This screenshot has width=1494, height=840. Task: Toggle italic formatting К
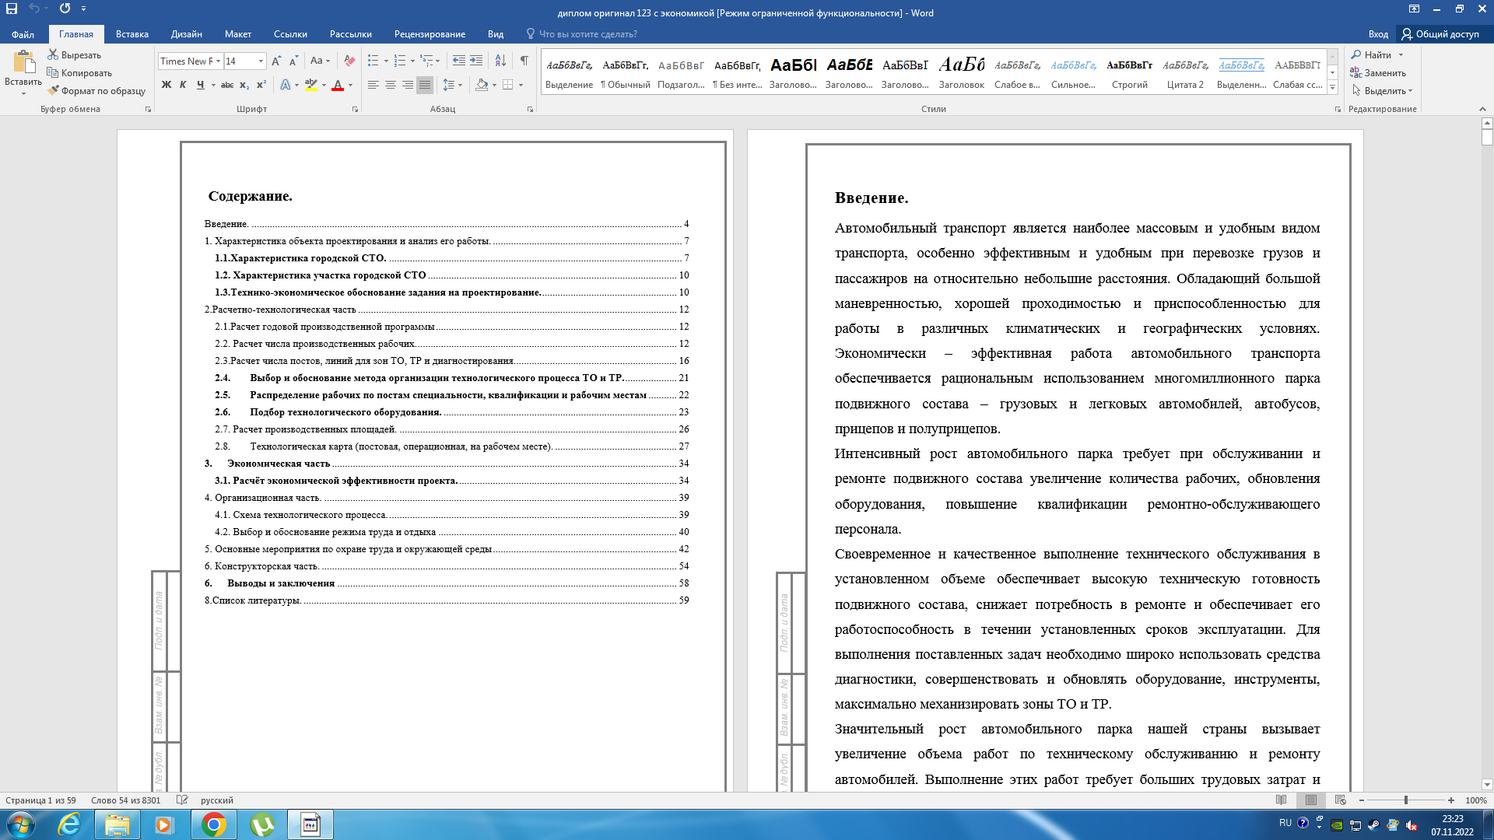click(x=183, y=85)
